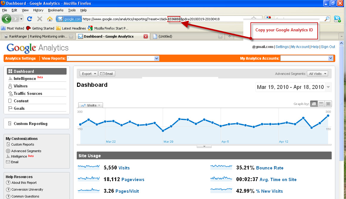Image resolution: width=346 pixels, height=199 pixels.
Task: Expand the Export dropdown button
Action: (x=89, y=74)
